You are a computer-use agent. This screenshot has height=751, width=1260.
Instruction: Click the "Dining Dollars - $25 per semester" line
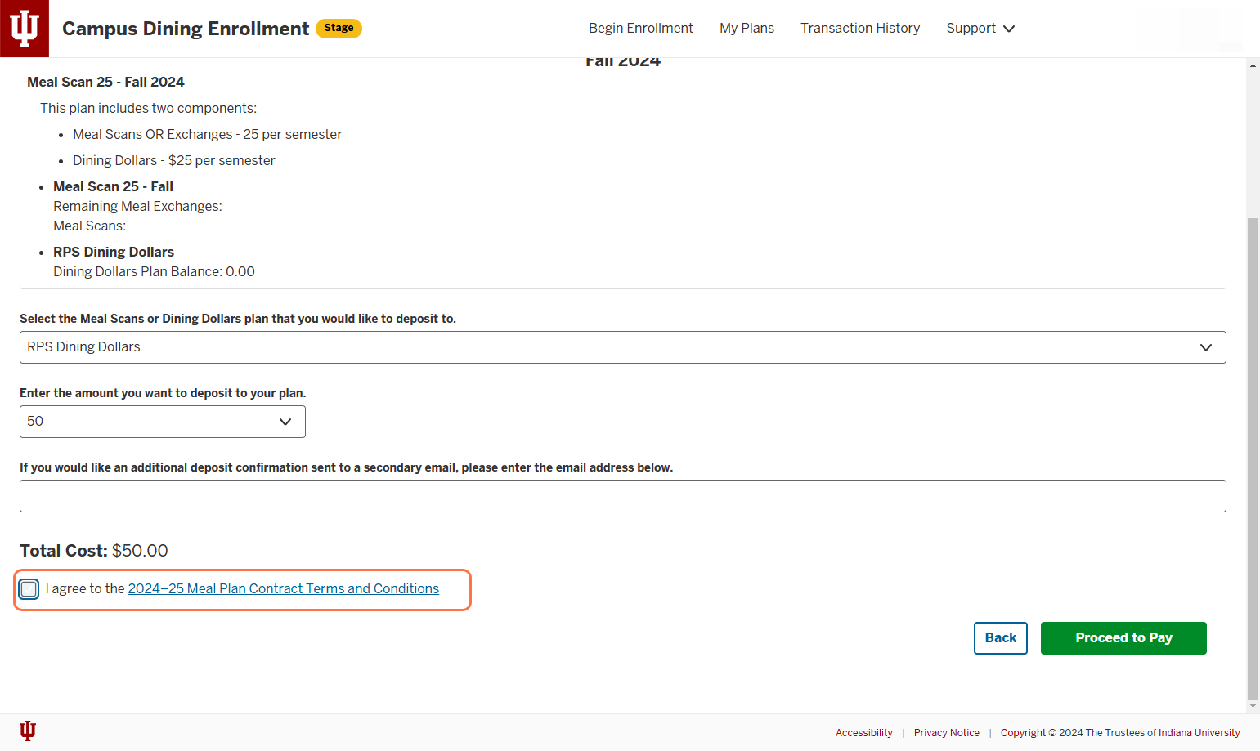tap(174, 161)
